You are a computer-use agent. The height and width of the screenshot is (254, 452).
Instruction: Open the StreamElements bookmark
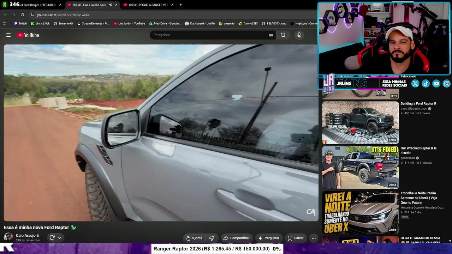click(x=93, y=24)
